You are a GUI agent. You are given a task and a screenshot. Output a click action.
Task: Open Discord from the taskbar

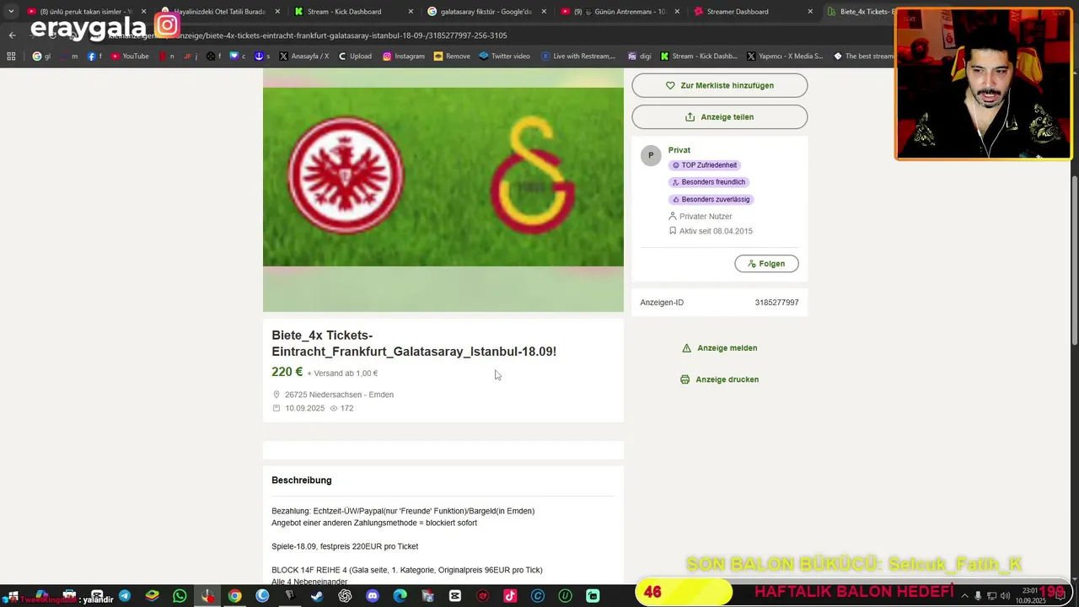373,596
